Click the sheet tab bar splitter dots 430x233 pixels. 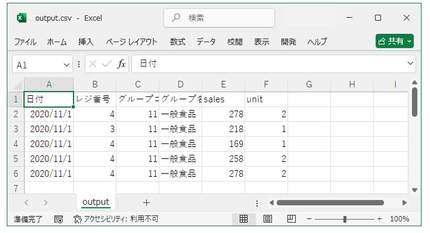[257, 204]
